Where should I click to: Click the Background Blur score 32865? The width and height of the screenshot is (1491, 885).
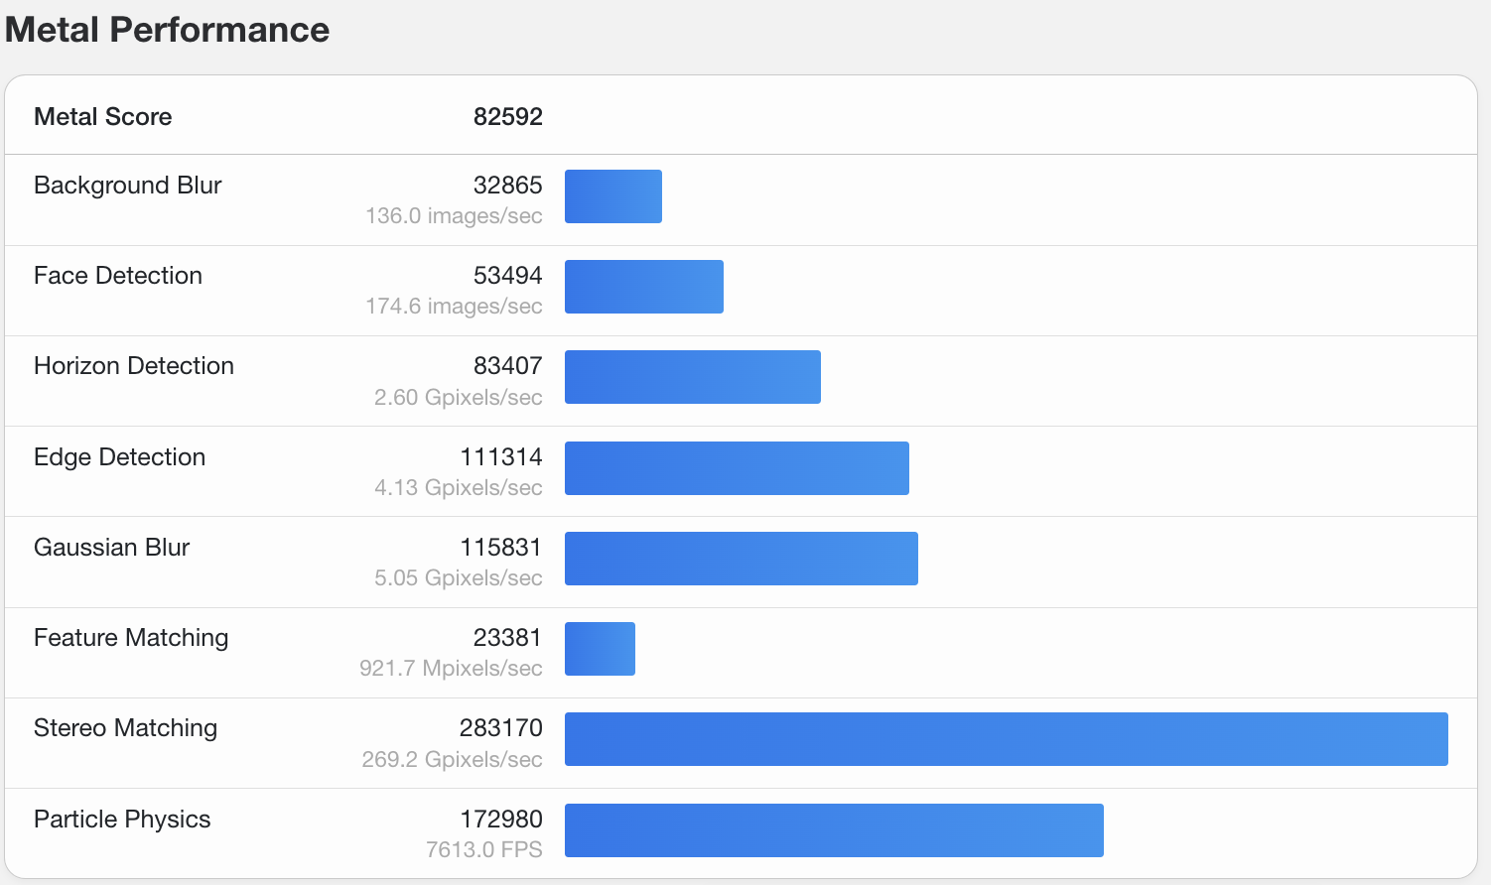(507, 185)
